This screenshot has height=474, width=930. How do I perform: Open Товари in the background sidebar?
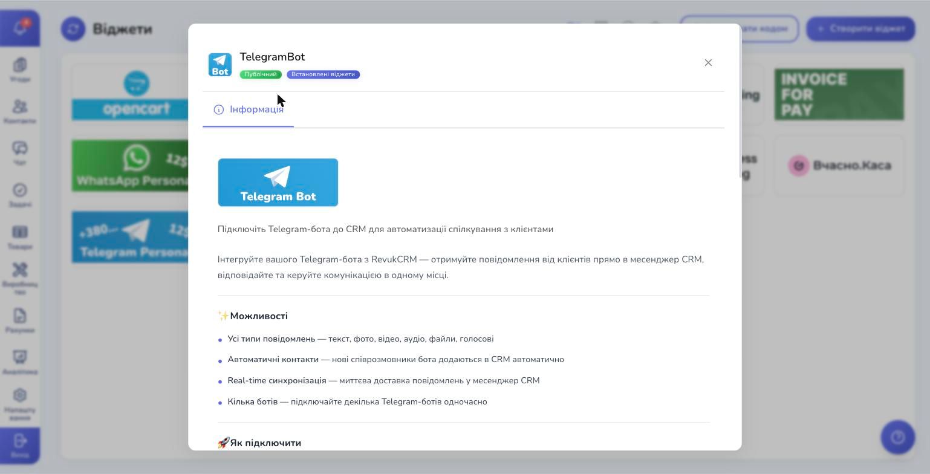20,238
